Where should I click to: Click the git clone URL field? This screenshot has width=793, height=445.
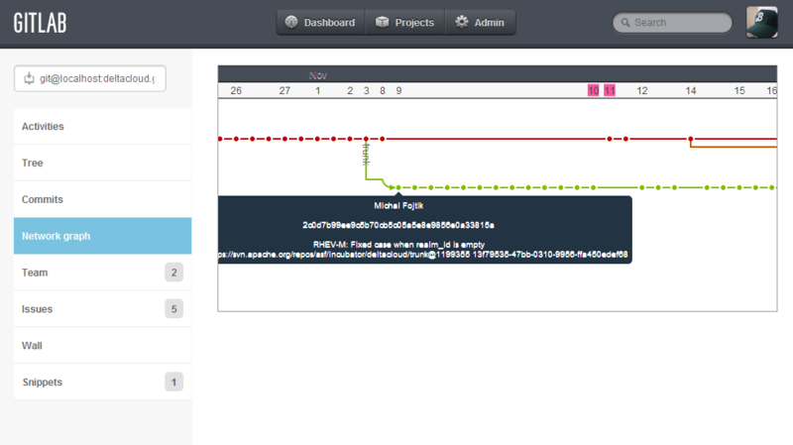[x=90, y=78]
